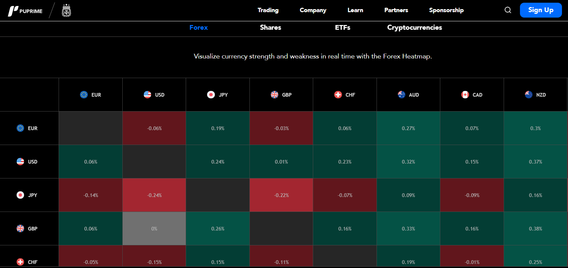
Task: Open the Sponsorship link
Action: (446, 10)
